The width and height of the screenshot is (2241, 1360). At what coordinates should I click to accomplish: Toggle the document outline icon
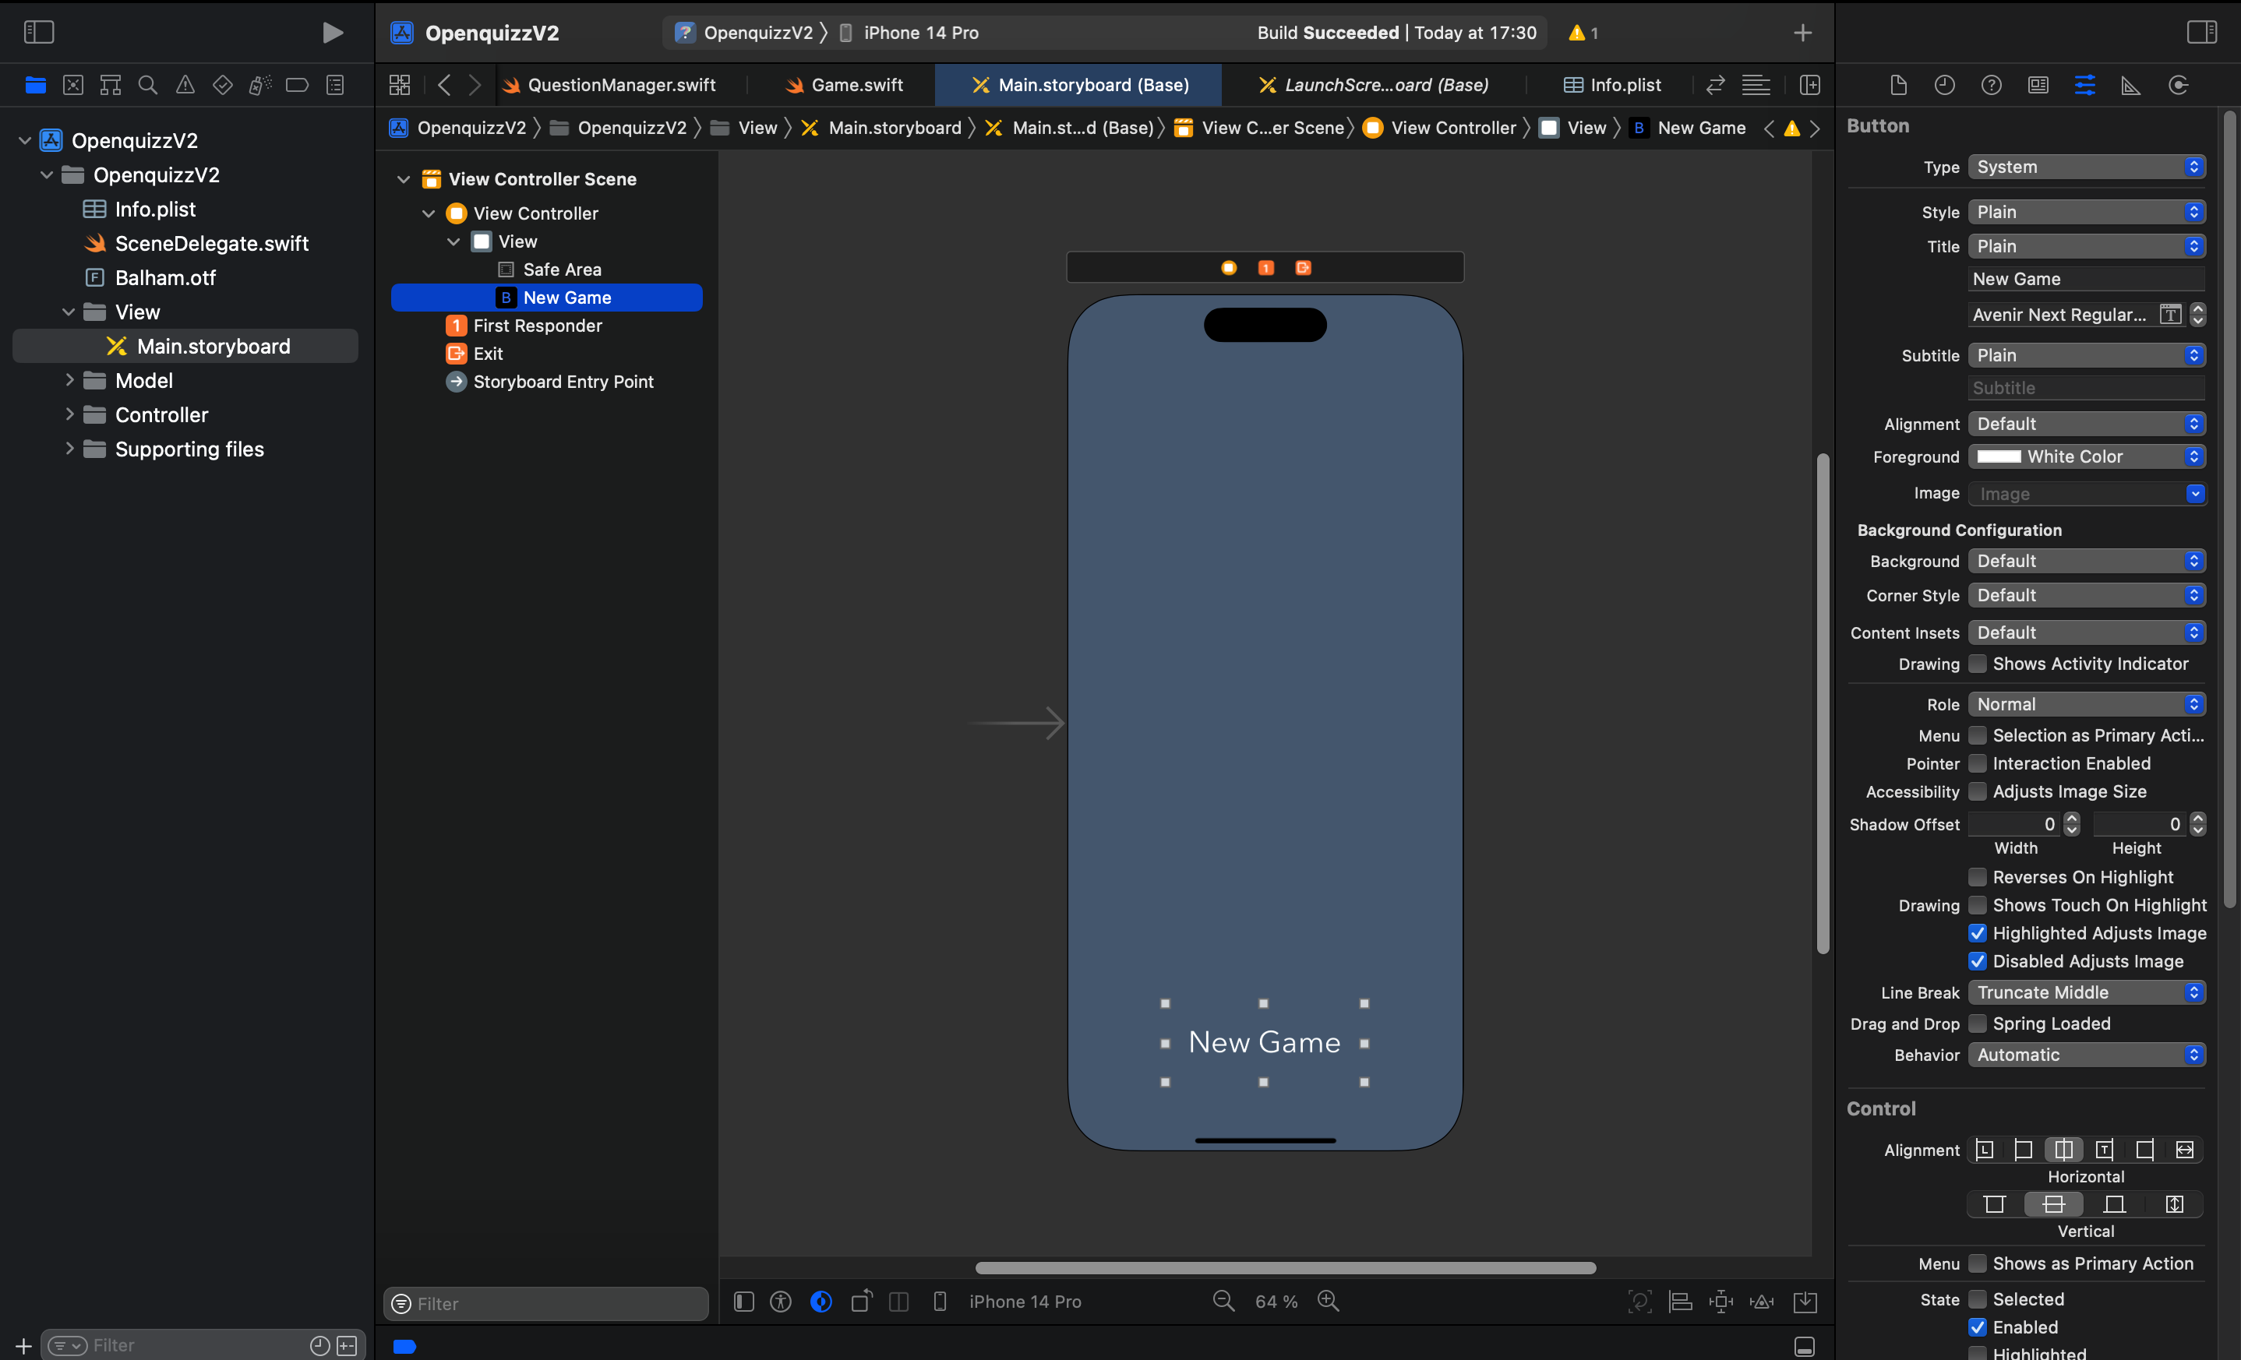(x=744, y=1301)
